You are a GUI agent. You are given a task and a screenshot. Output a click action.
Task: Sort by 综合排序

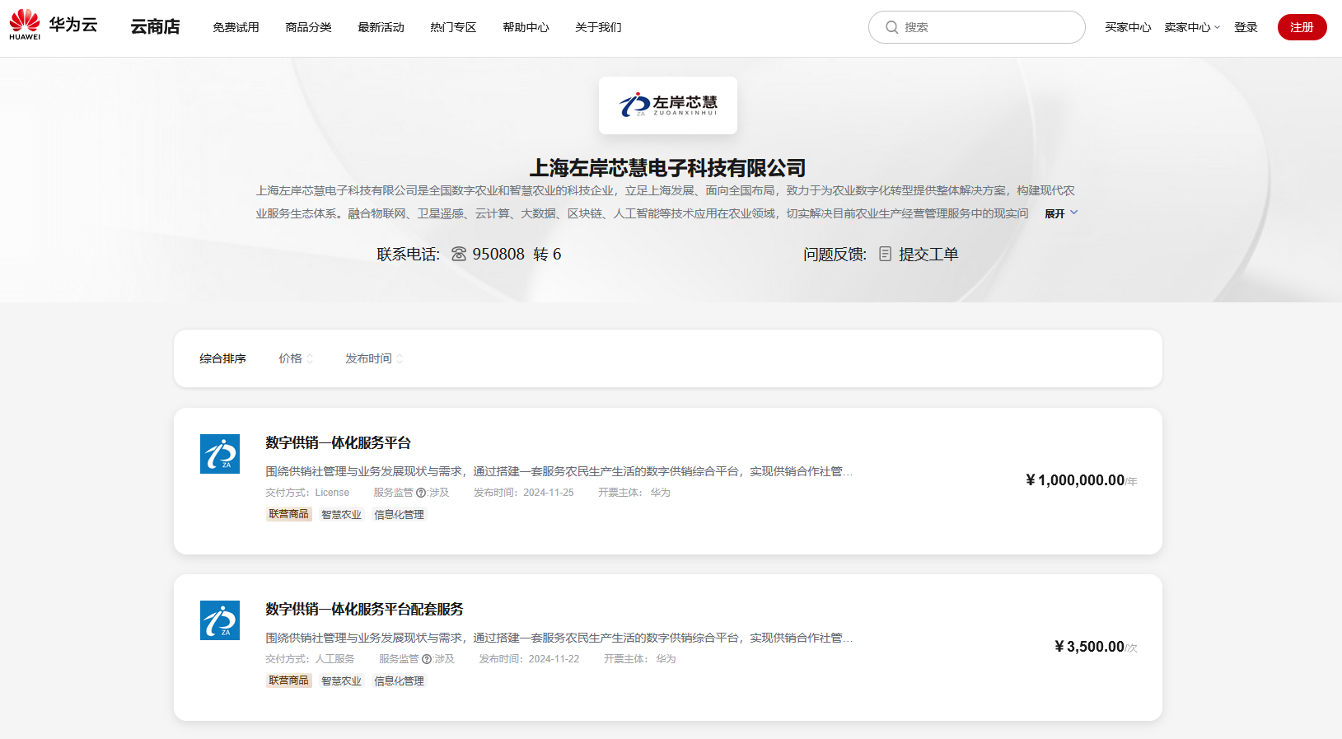222,358
